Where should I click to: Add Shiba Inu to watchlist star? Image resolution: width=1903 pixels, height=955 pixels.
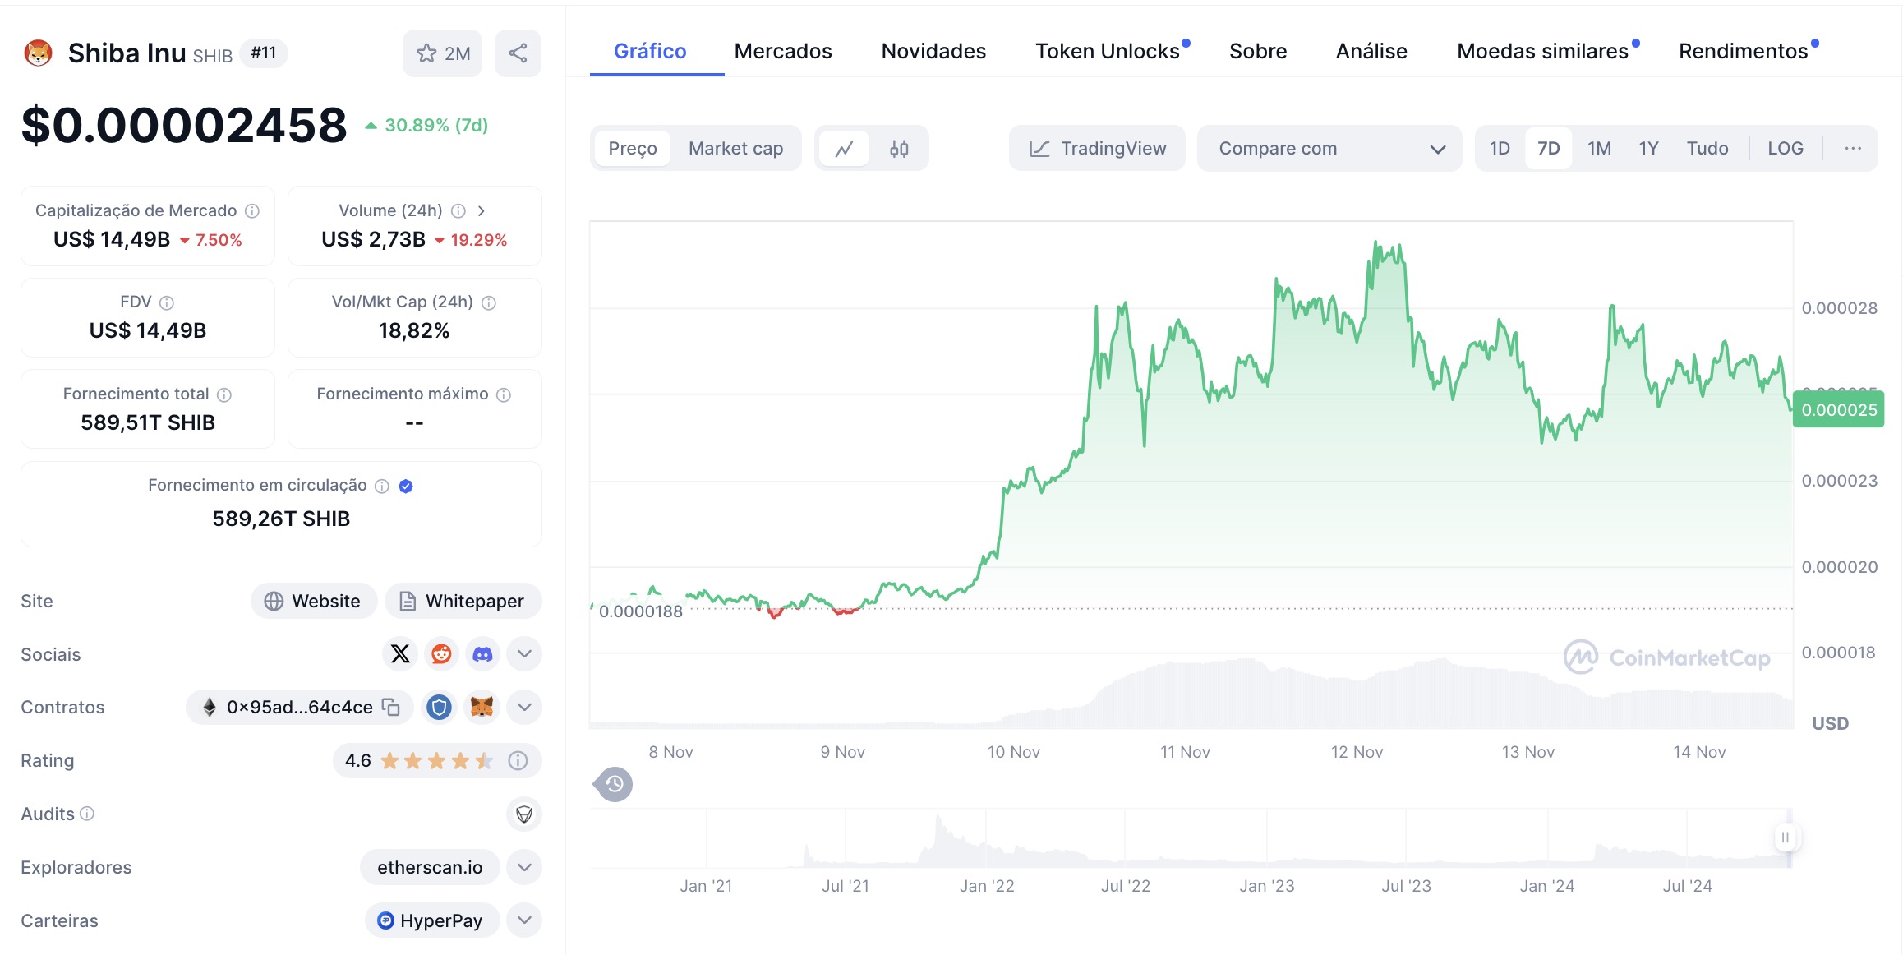point(442,53)
